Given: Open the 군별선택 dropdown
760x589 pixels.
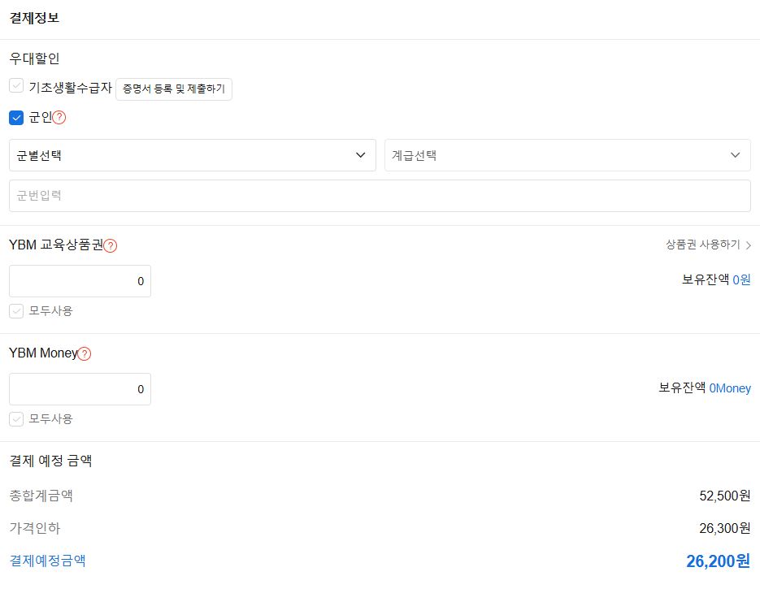Looking at the screenshot, I should (x=192, y=154).
